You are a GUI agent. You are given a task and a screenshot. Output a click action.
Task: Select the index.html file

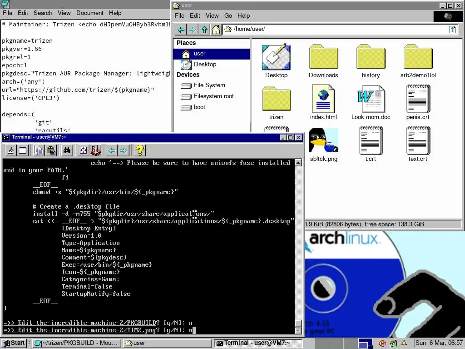click(323, 102)
